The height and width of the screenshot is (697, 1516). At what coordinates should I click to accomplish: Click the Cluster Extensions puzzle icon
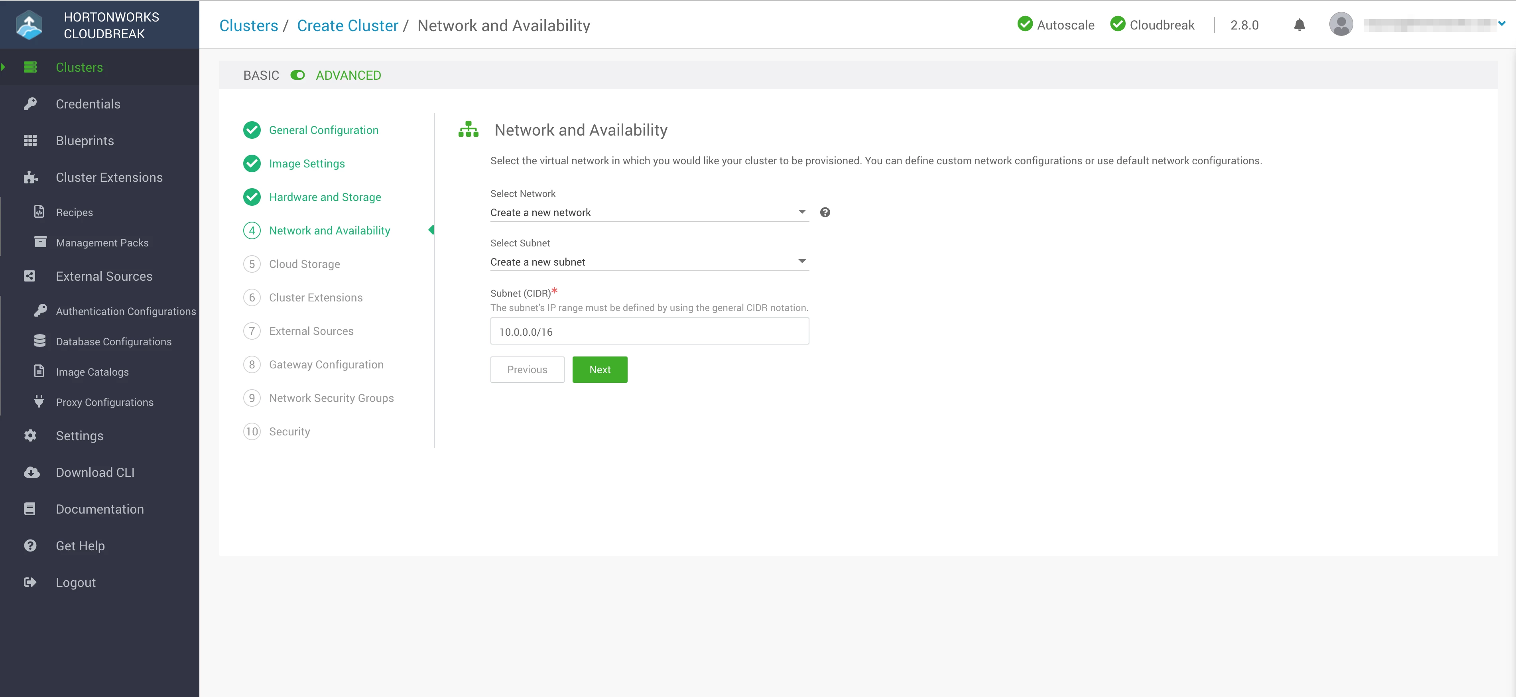(31, 177)
